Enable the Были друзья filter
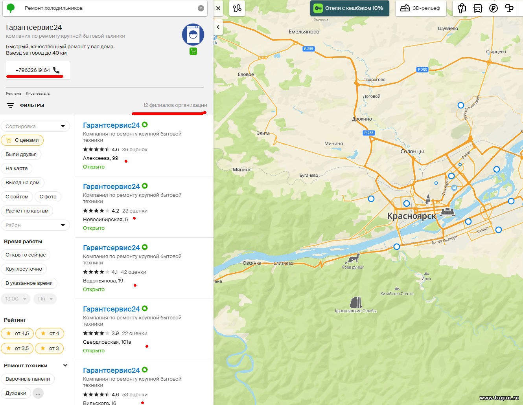Image resolution: width=523 pixels, height=405 pixels. pyautogui.click(x=21, y=154)
